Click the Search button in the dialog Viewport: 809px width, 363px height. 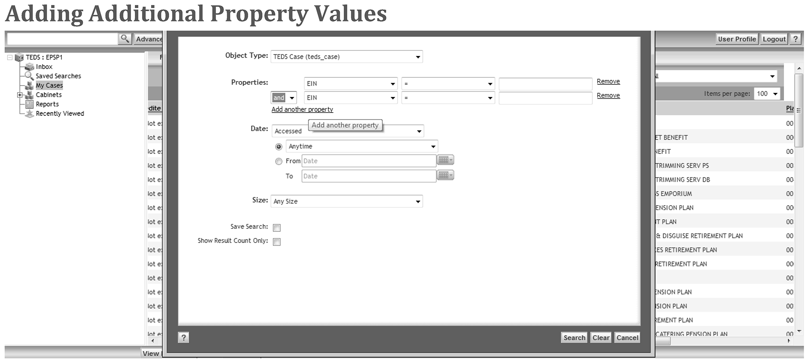coord(574,338)
